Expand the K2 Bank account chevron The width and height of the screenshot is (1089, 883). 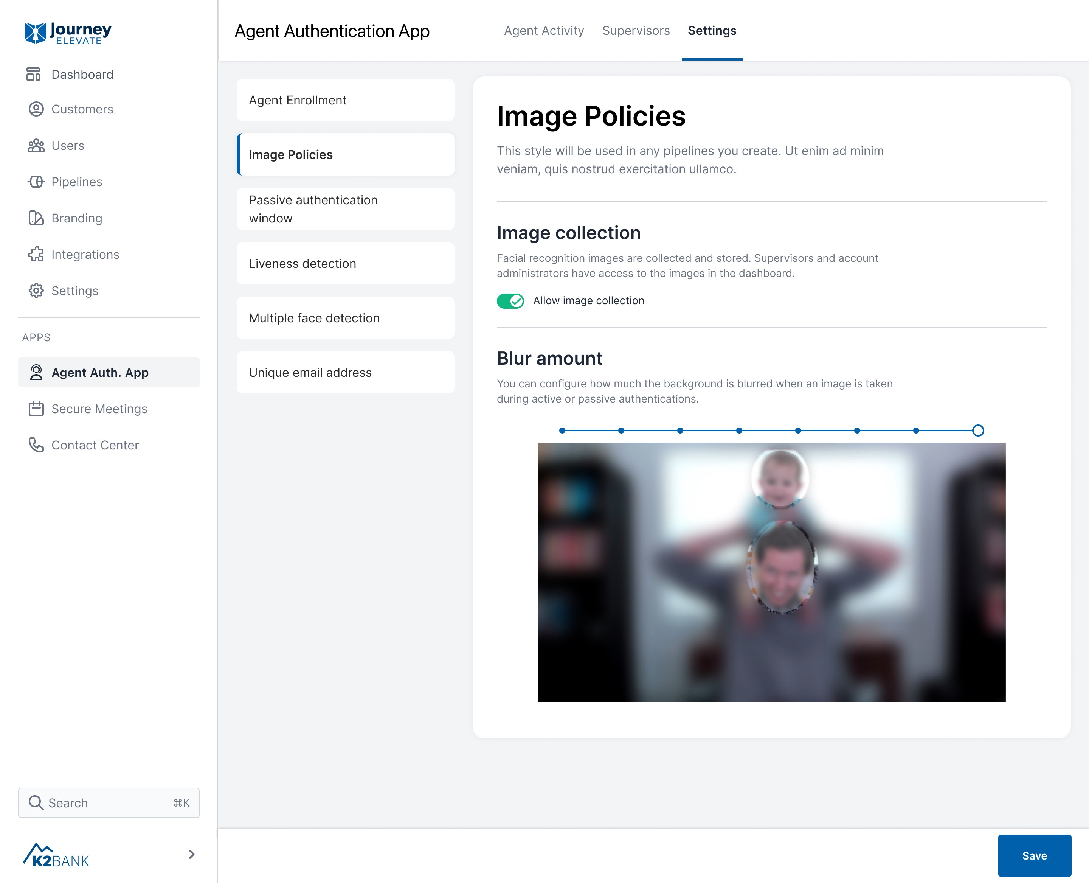[x=191, y=855]
